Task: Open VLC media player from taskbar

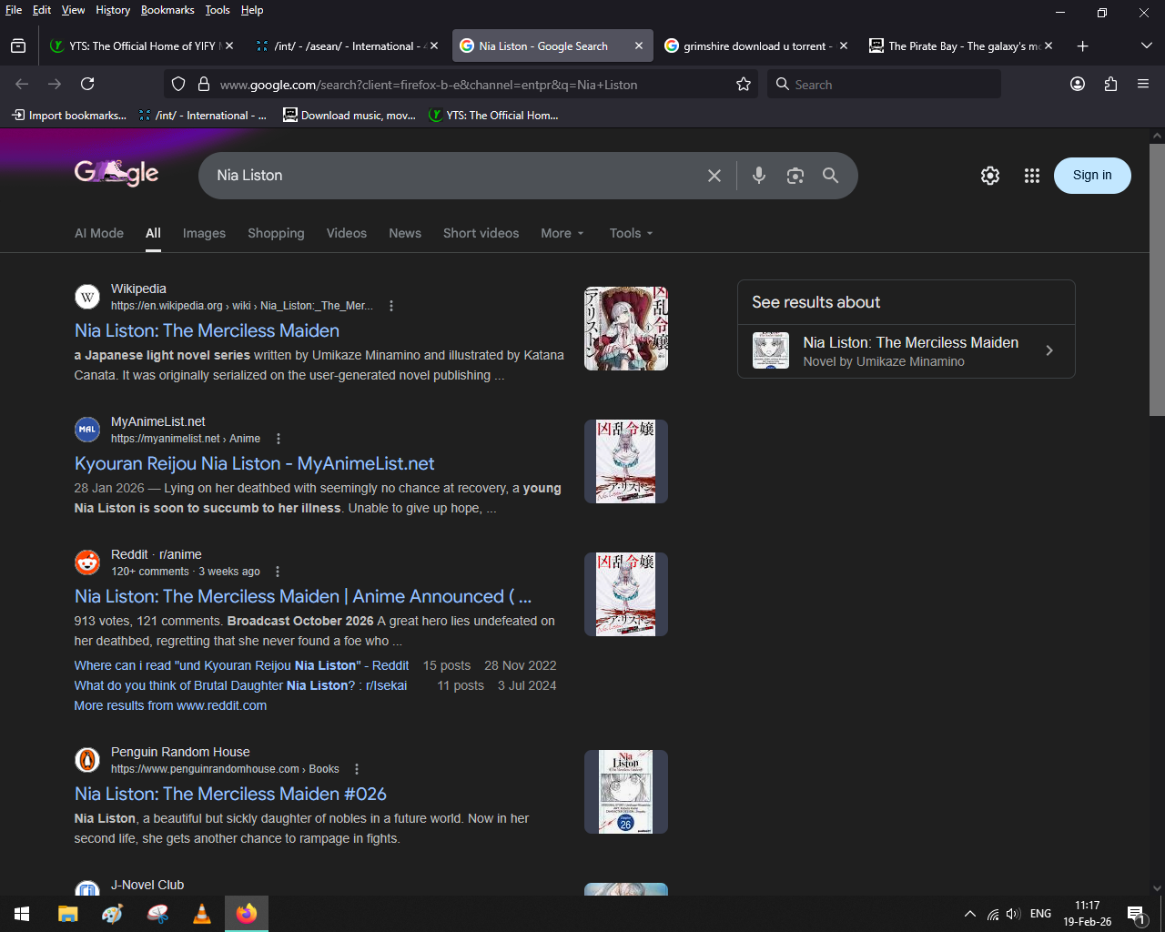Action: click(x=202, y=914)
